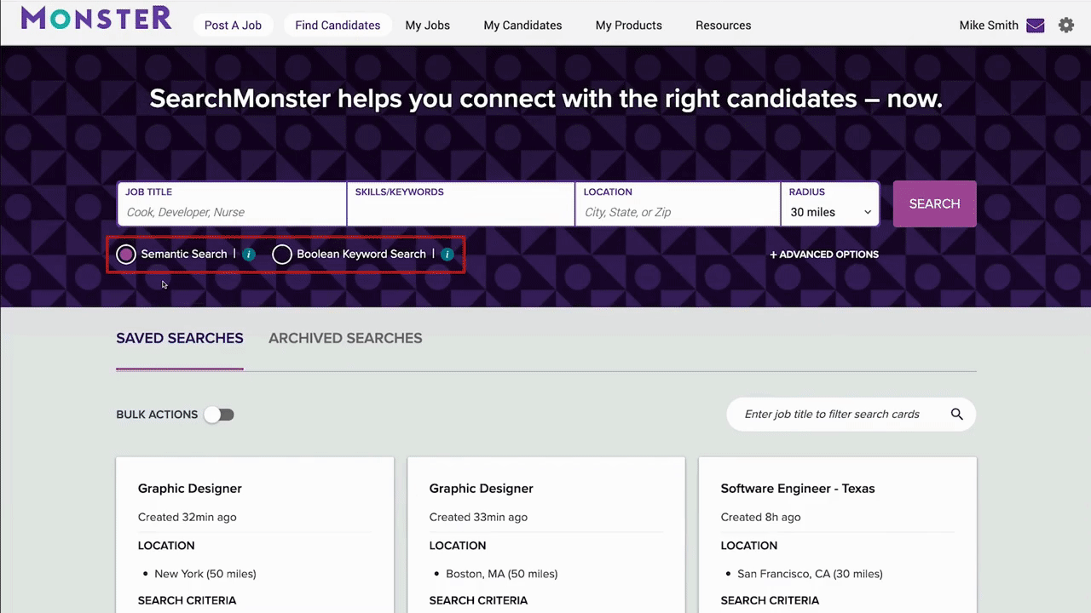Open Find Candidates in the navigation
Screen dimensions: 1091x613
(x=338, y=26)
